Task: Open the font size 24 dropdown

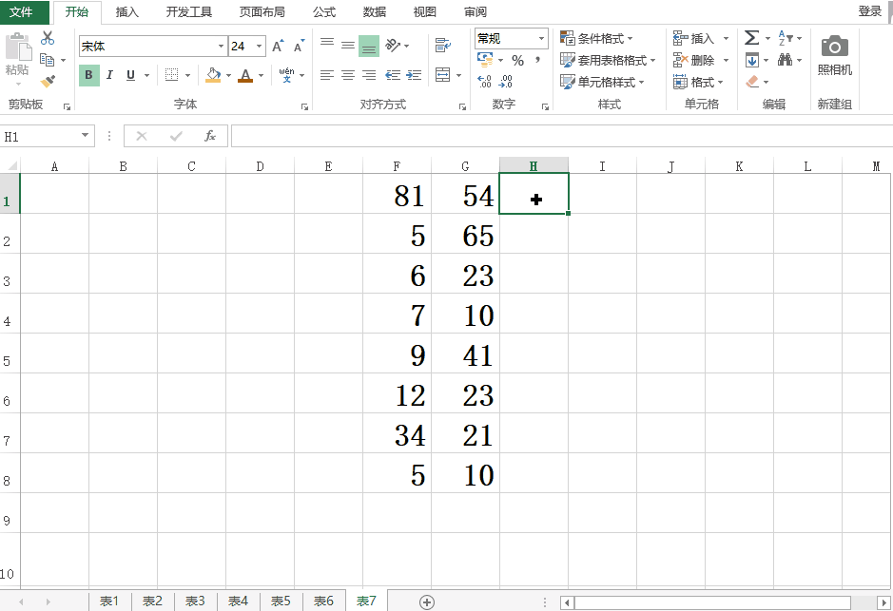Action: tap(256, 45)
